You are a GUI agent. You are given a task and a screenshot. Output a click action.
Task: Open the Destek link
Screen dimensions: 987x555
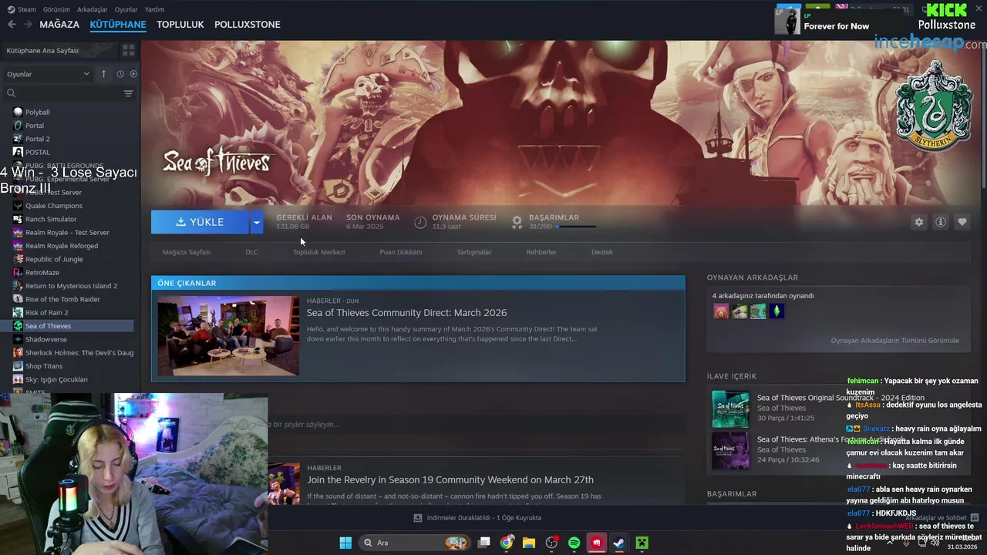pyautogui.click(x=602, y=252)
